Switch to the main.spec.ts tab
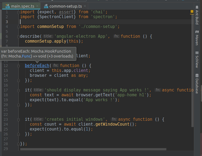202x156 pixels. point(21,6)
